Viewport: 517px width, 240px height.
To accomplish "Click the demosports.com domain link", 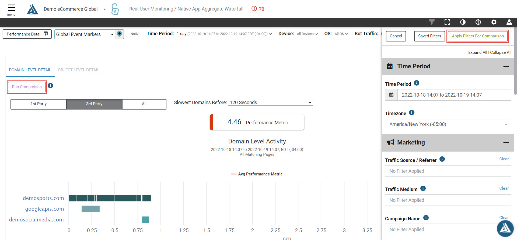I will pos(43,198).
